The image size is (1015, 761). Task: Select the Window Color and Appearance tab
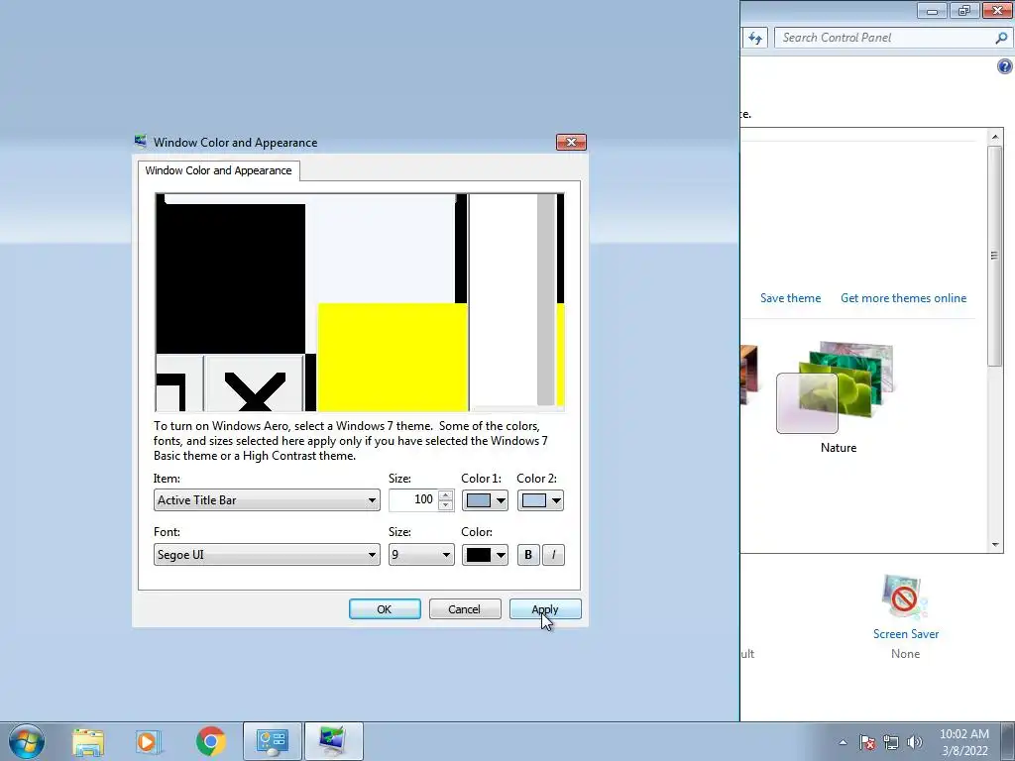pos(218,170)
